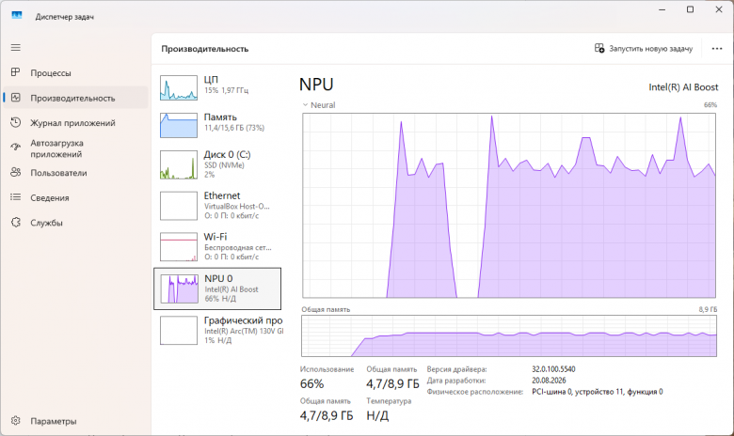
Task: Click the PCI-шина 0 location value
Action: pyautogui.click(x=598, y=392)
